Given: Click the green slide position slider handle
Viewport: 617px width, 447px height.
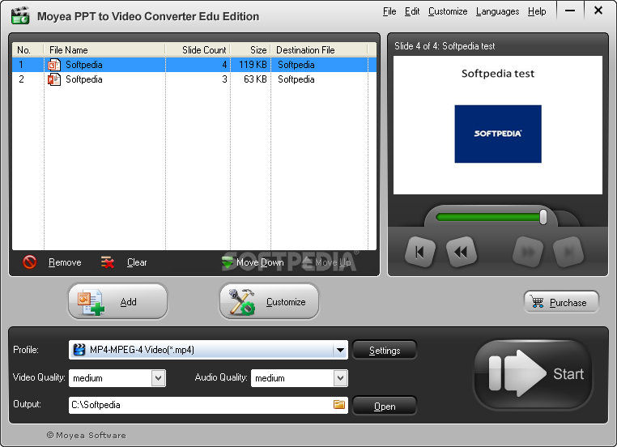Looking at the screenshot, I should pyautogui.click(x=543, y=217).
